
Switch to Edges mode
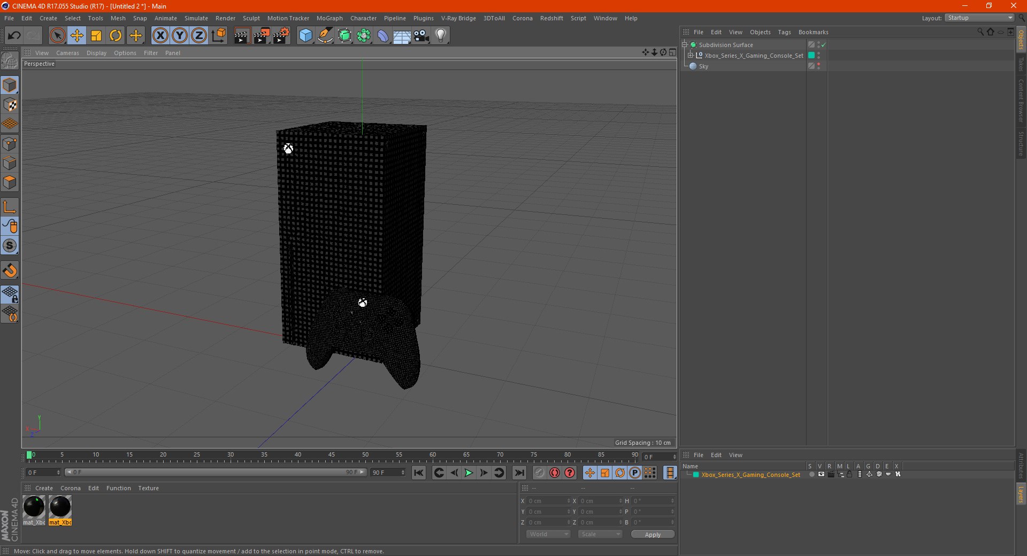point(10,163)
